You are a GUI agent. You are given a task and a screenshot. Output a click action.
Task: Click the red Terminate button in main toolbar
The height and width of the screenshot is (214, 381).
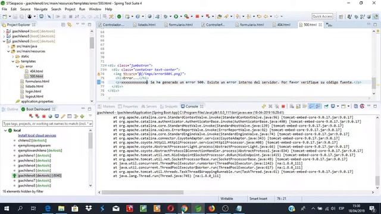[x=197, y=17]
